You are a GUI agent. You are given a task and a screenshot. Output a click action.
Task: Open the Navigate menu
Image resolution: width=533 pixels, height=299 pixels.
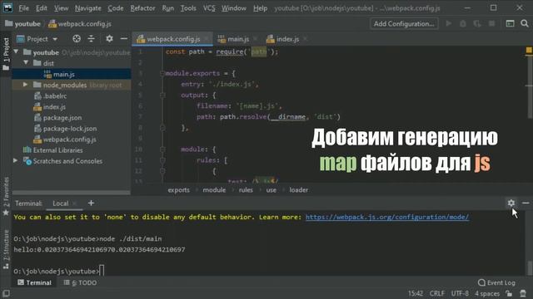87,7
